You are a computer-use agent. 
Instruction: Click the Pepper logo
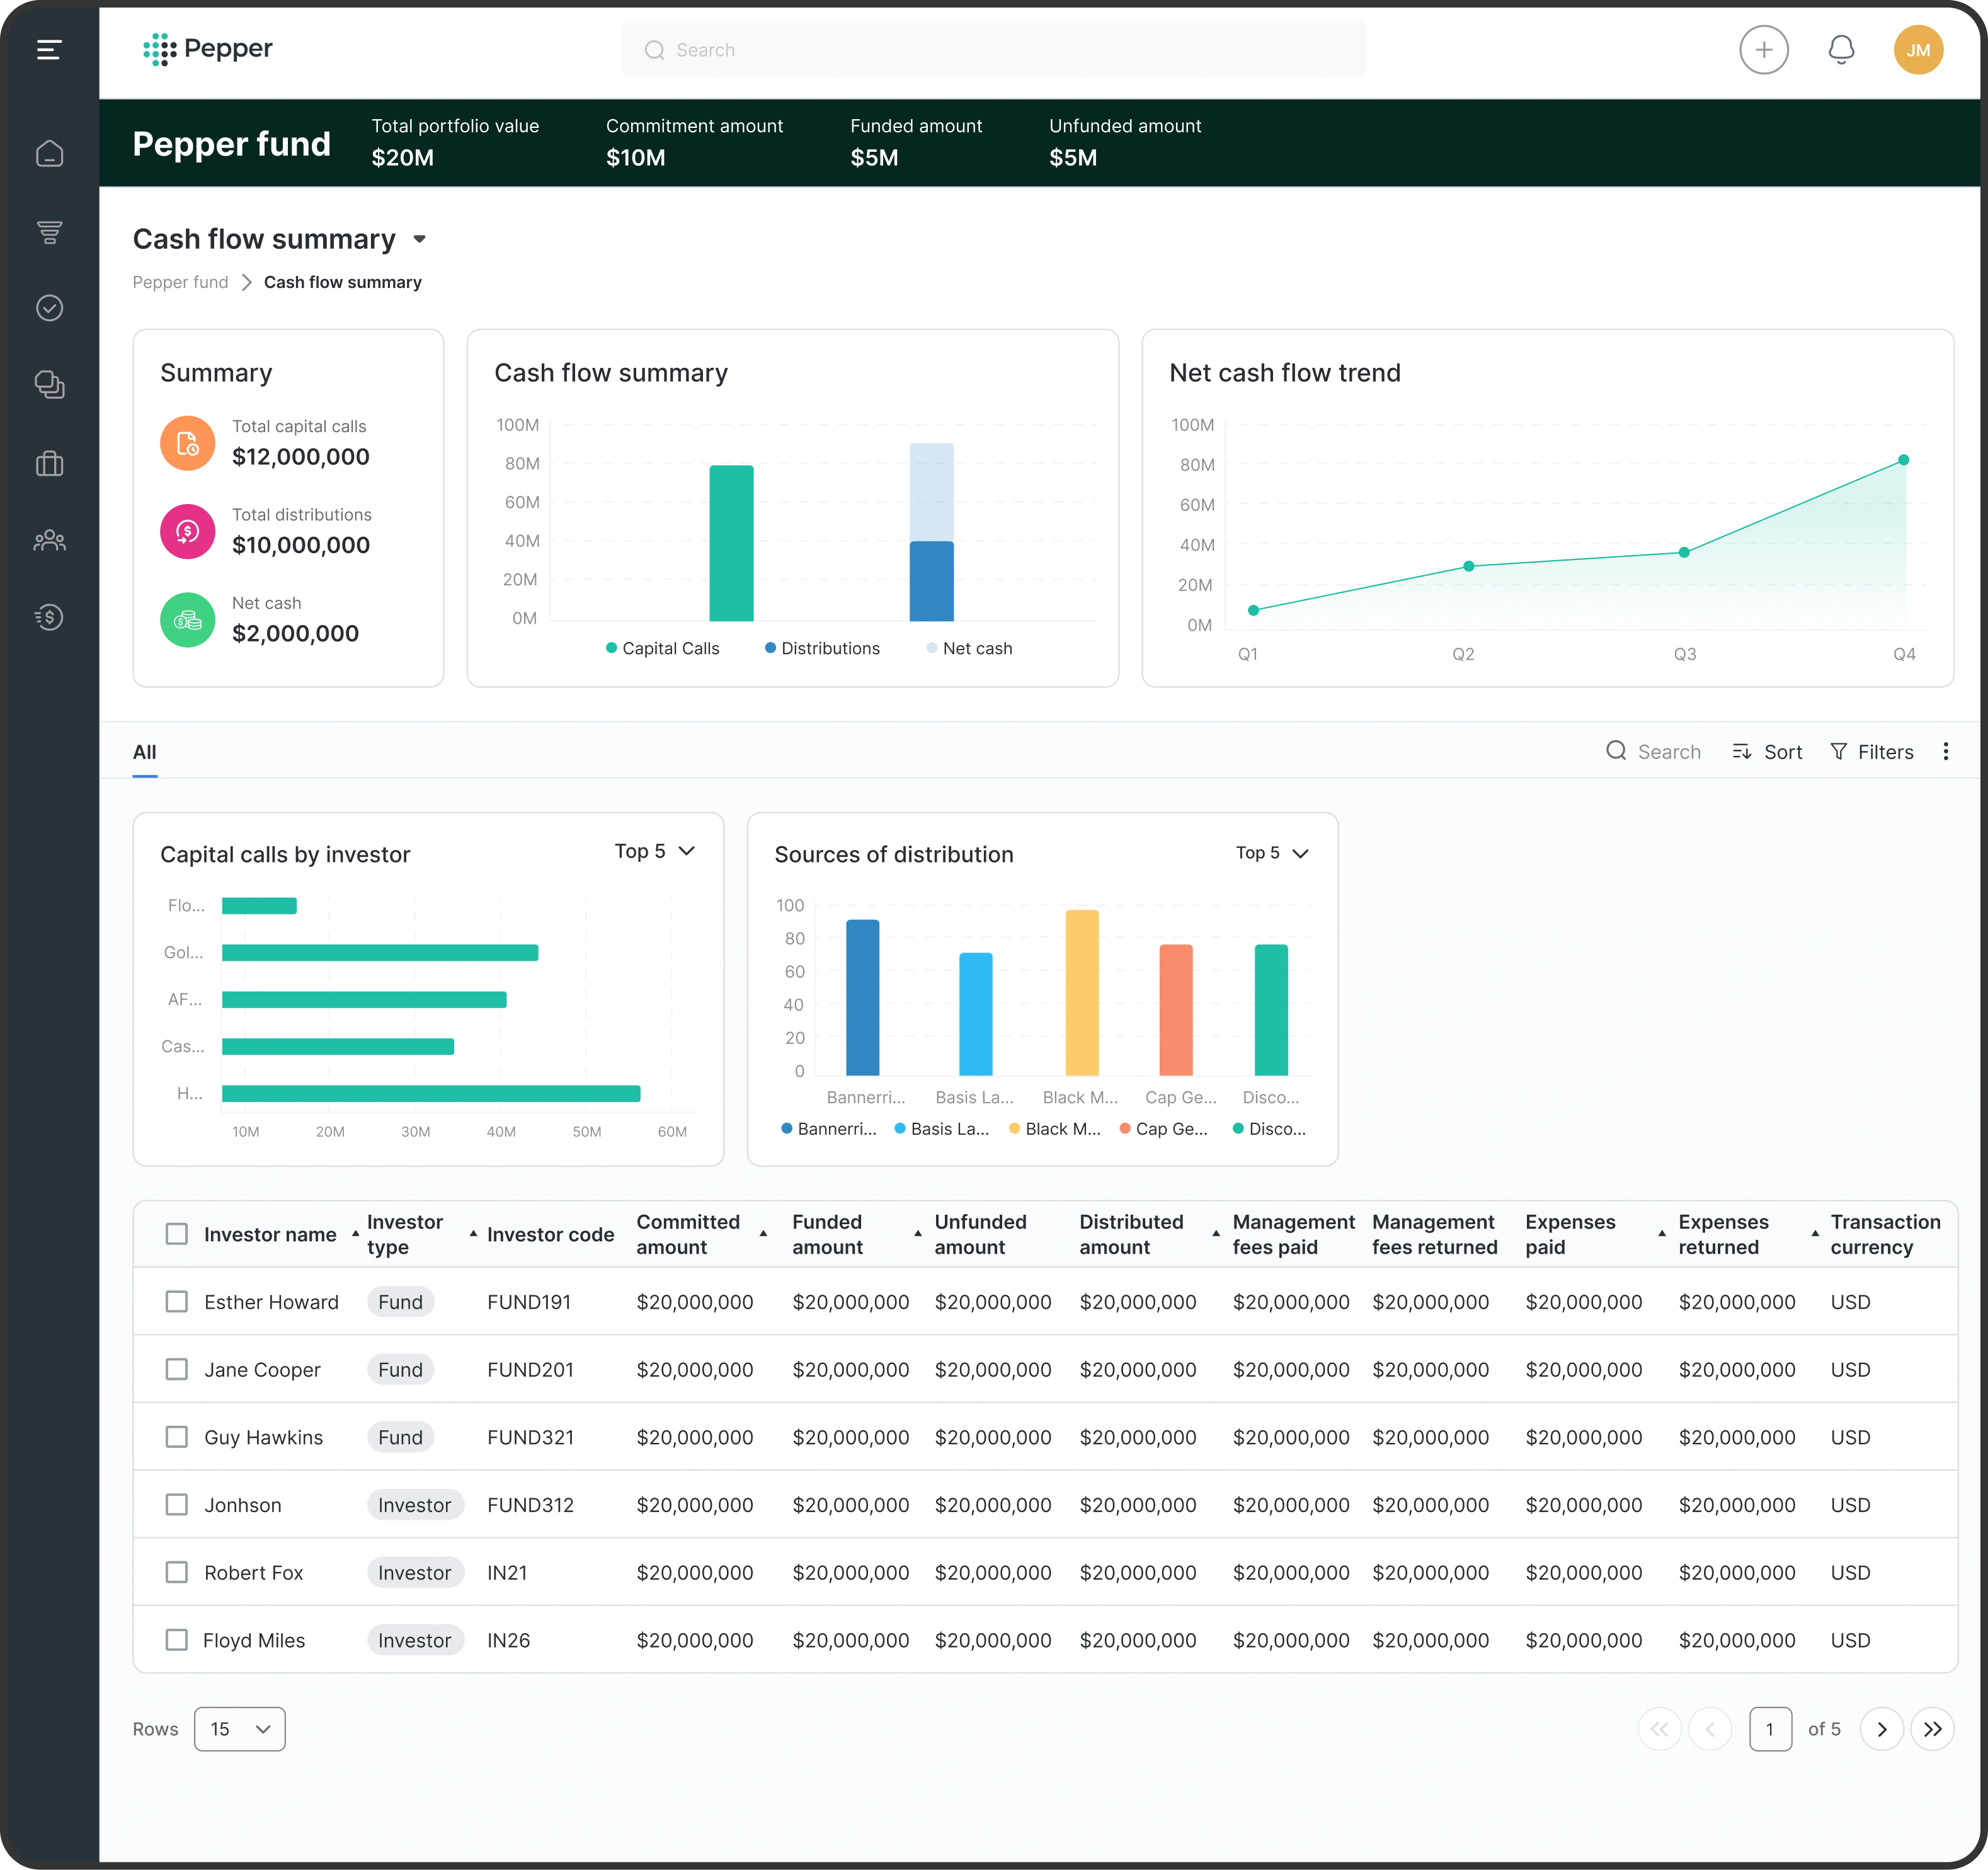click(208, 49)
